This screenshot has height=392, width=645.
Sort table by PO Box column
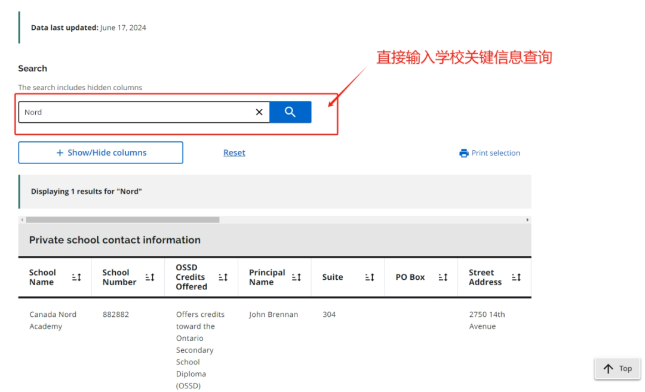tap(443, 277)
